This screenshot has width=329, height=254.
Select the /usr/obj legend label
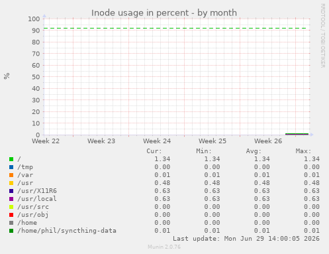[33, 215]
